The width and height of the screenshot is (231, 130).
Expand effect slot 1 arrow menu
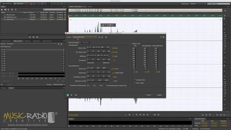point(64,50)
